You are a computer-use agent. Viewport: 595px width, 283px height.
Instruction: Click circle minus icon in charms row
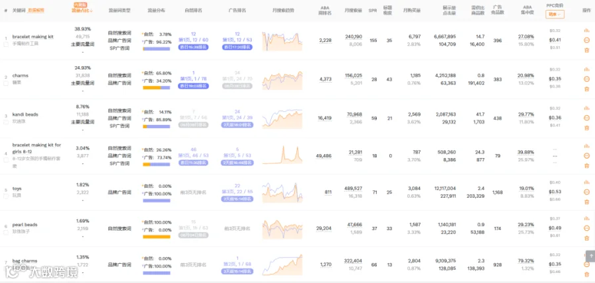(x=586, y=79)
